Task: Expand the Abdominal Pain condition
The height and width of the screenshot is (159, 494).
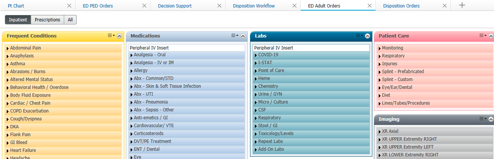Action: point(26,48)
